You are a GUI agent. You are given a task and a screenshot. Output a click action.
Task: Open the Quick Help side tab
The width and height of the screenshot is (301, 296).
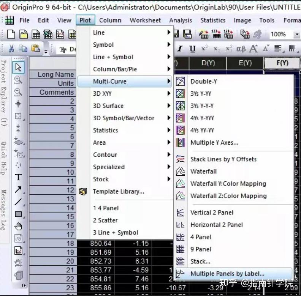point(4,158)
